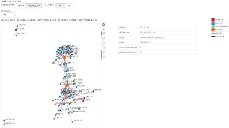Toggle the upper hover tooltip tool
229x128 pixels.
(104, 52)
